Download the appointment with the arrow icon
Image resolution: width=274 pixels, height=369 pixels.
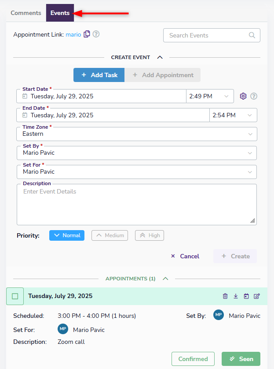coord(236,296)
